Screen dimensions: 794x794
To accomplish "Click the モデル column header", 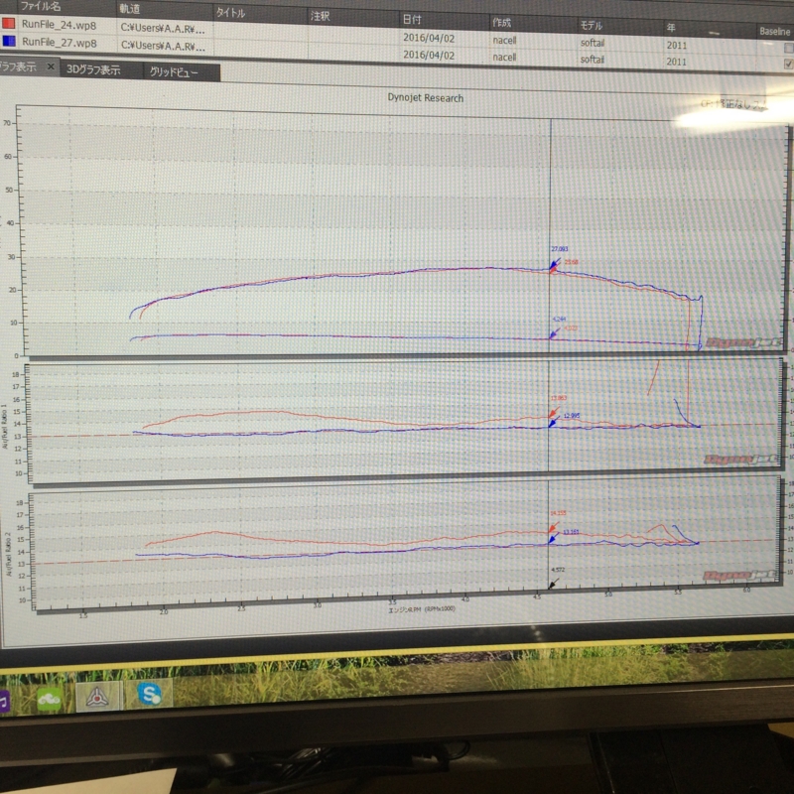I will coord(591,26).
